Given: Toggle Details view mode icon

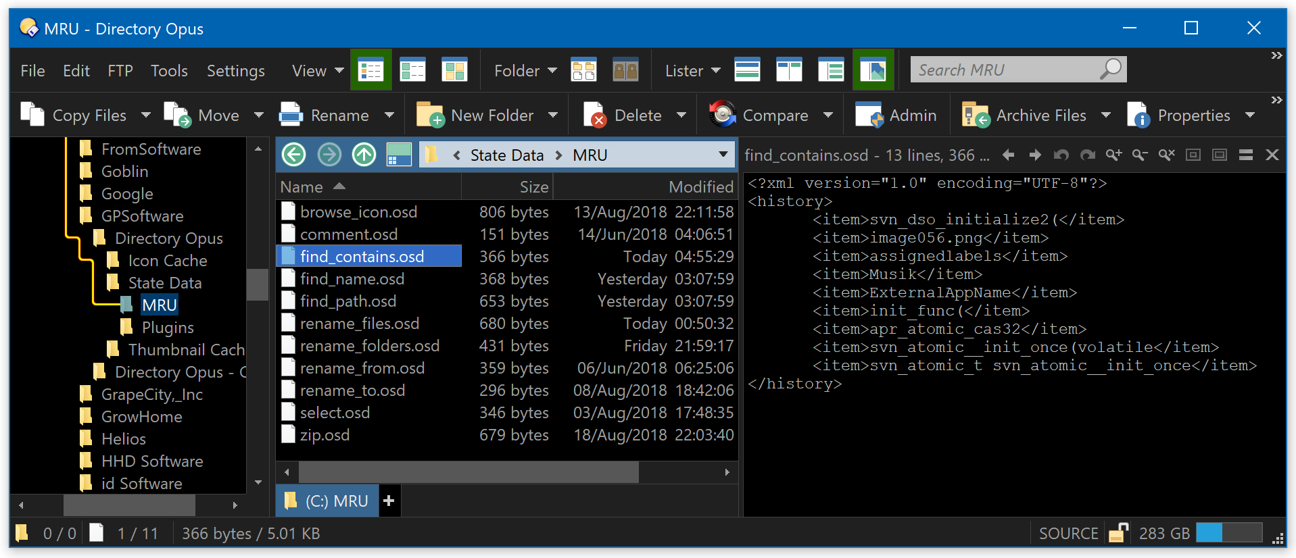Looking at the screenshot, I should click(x=370, y=70).
